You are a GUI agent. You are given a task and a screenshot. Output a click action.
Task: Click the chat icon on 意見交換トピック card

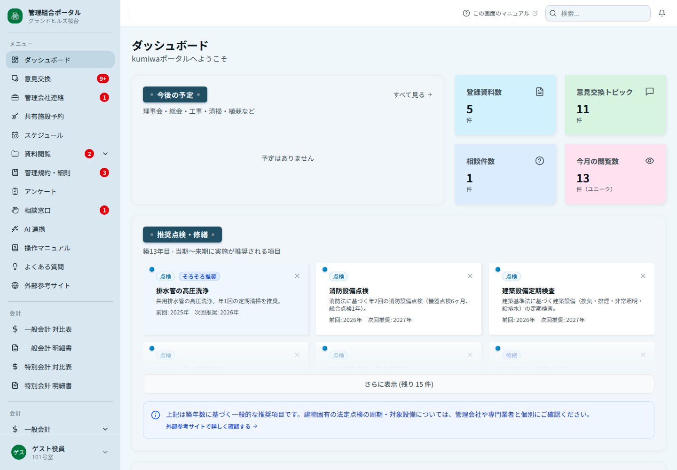650,92
